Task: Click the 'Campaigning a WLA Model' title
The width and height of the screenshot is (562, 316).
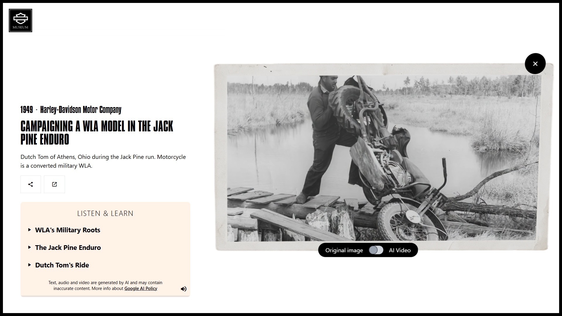Action: (97, 133)
